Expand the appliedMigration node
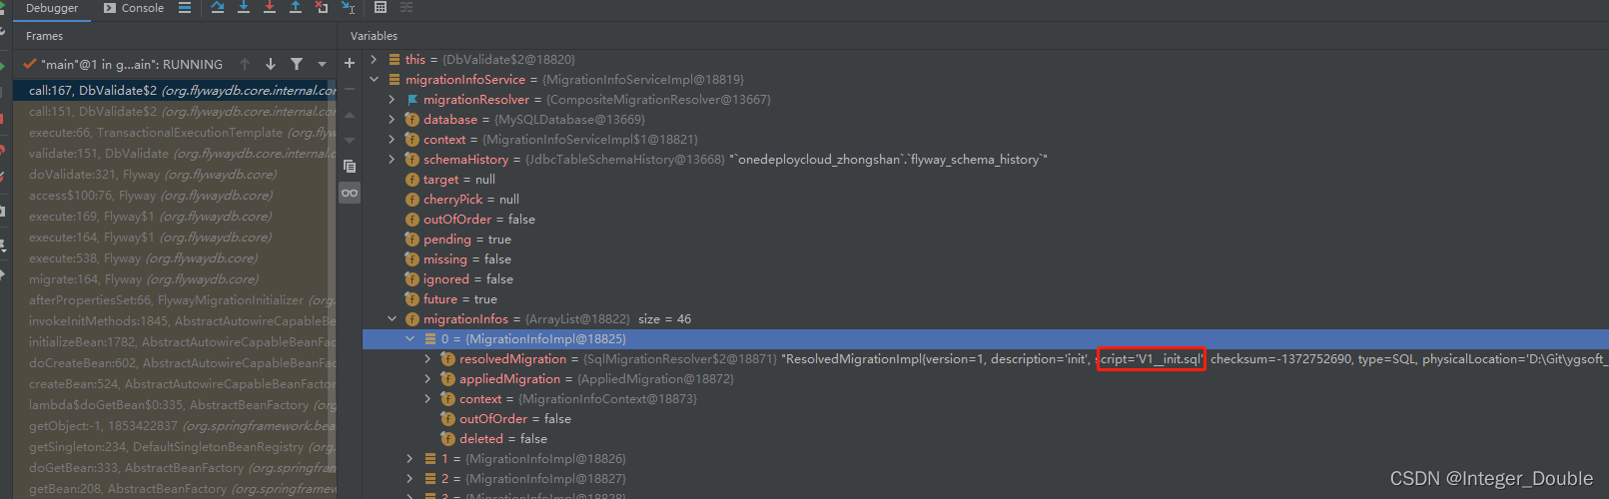The height and width of the screenshot is (499, 1609). 428,379
